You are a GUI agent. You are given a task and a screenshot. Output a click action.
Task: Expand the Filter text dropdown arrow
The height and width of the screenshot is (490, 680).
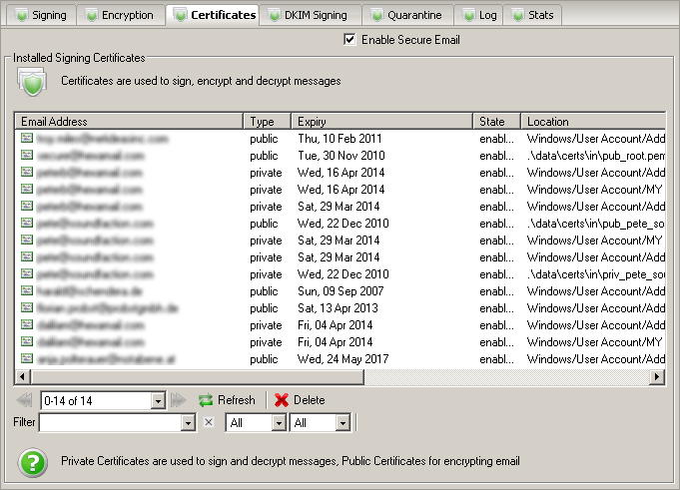(x=188, y=423)
